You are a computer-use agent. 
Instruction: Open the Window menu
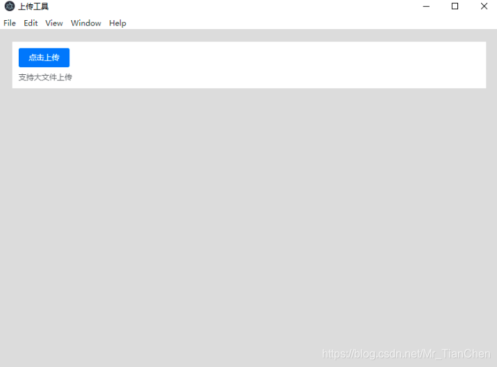(86, 23)
